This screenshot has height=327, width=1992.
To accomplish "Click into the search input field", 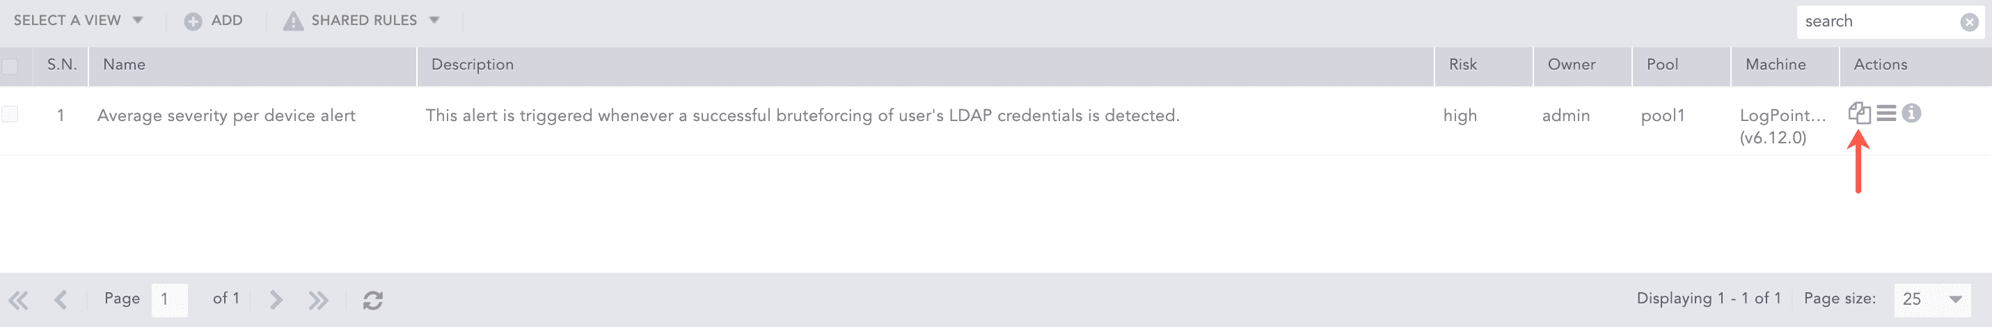I will (x=1876, y=22).
